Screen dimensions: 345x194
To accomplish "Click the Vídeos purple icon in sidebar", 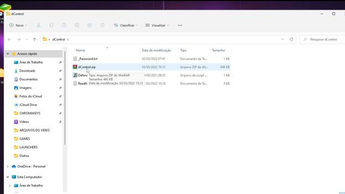I will click(x=16, y=122).
